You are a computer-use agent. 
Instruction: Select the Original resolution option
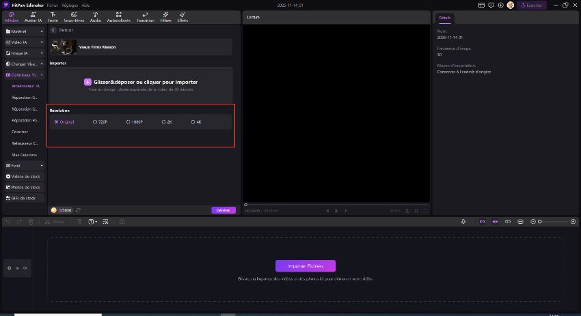64,121
